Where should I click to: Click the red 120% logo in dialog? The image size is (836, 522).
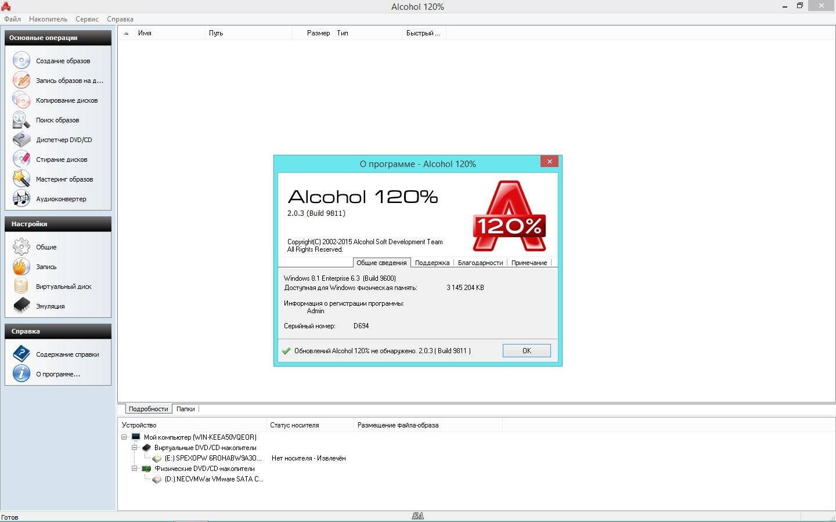tap(509, 216)
